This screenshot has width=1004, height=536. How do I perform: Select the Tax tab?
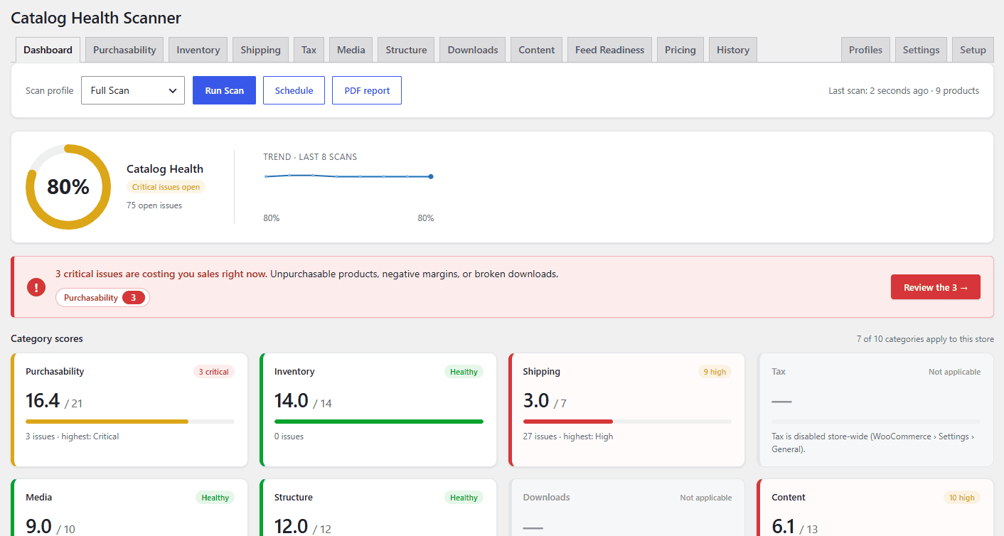[x=309, y=50]
